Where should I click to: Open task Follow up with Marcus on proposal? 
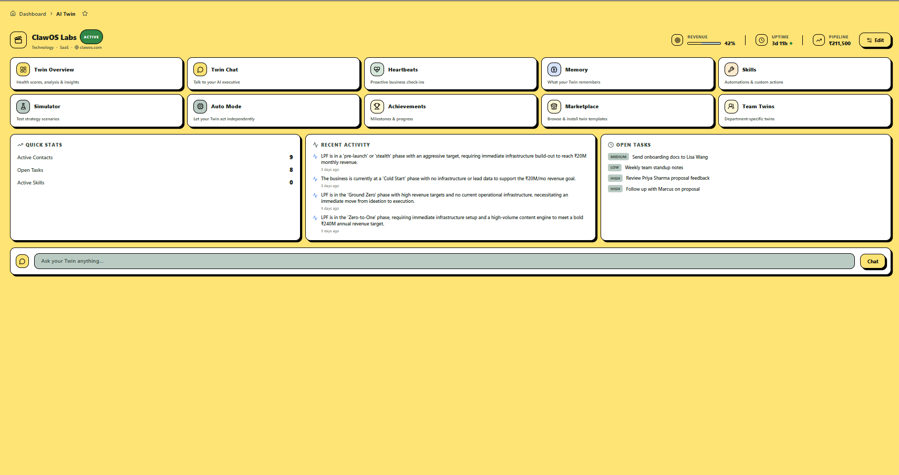pyautogui.click(x=663, y=189)
